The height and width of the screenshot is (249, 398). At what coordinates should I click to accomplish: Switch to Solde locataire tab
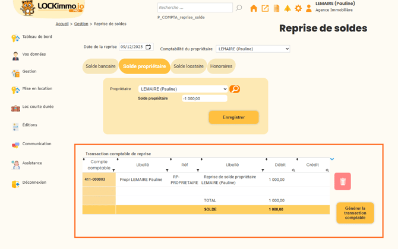[188, 66]
